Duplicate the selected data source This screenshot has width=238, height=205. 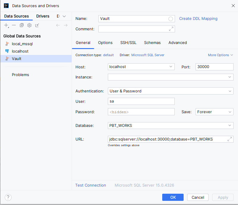(22, 25)
